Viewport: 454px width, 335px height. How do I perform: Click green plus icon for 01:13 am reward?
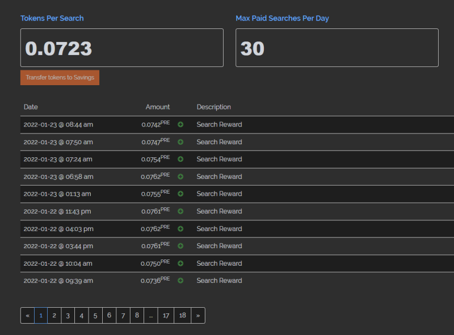tap(180, 194)
